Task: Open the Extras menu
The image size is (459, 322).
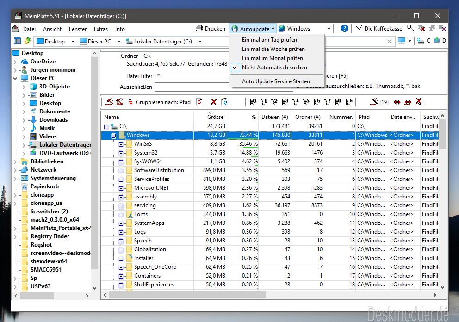Action: [101, 29]
